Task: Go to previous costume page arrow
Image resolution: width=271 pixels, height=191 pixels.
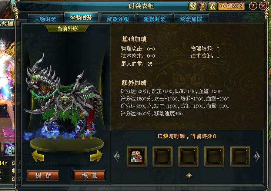Action: (117, 157)
